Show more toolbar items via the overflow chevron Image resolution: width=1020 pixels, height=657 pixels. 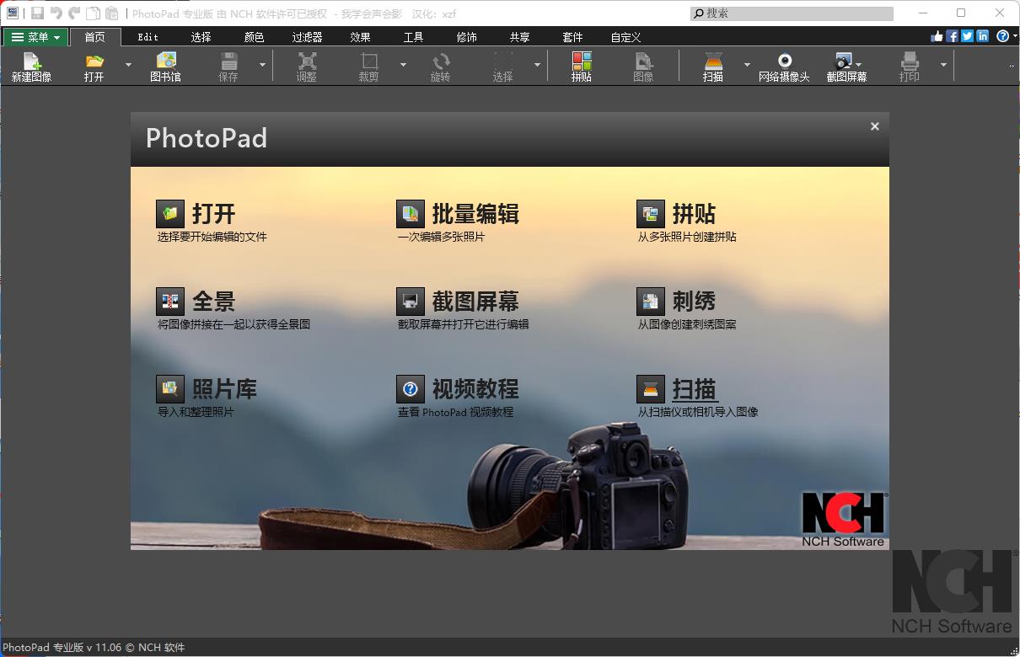point(1012,66)
